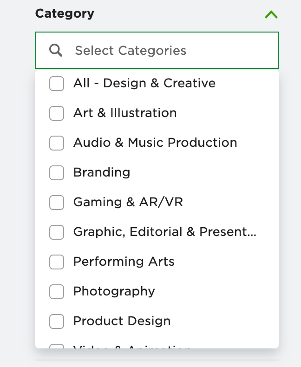Enable the Art & Illustration checkbox

click(x=57, y=113)
